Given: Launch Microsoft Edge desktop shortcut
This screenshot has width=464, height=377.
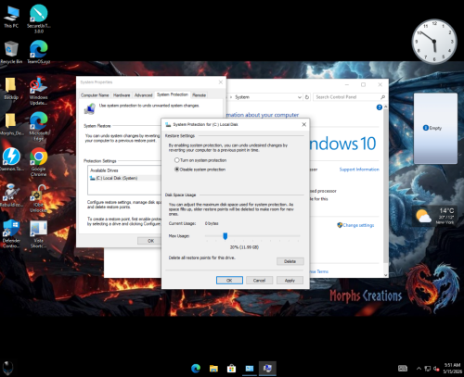Looking at the screenshot, I should coord(39,127).
